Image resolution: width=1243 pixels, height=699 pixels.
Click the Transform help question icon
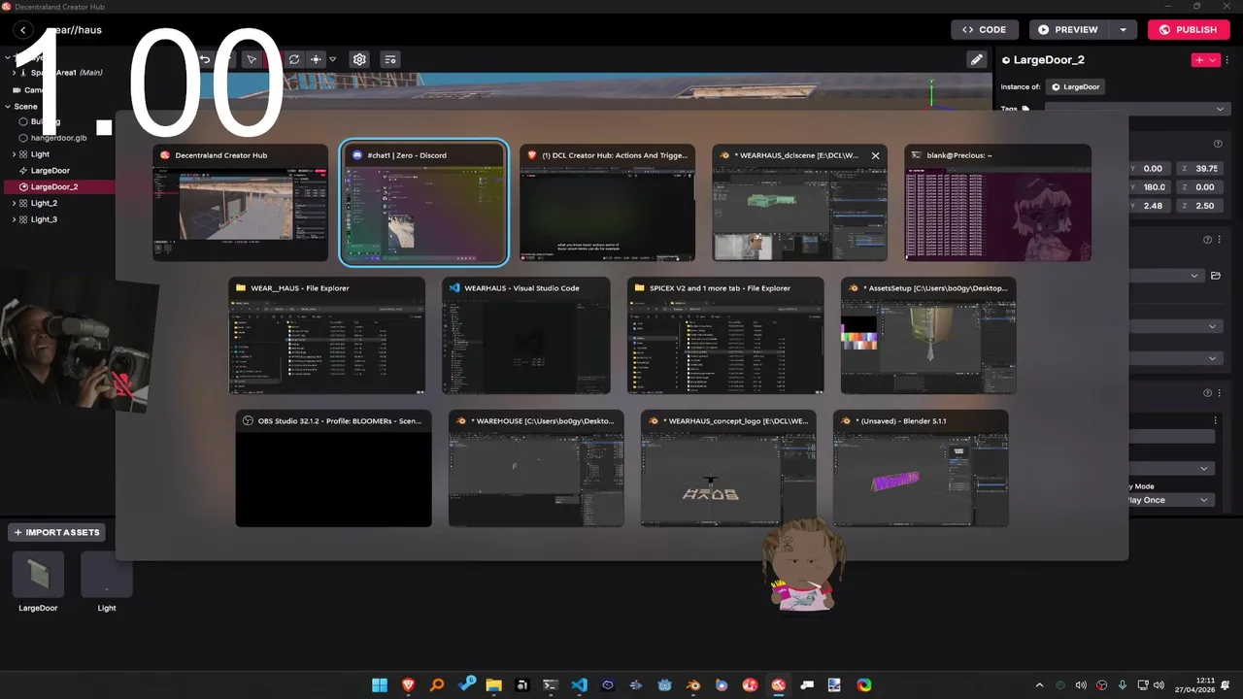point(1218,144)
